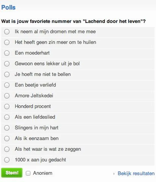Choose the "Honderd procent" option
This screenshot has width=156, height=182.
pyautogui.click(x=7, y=106)
